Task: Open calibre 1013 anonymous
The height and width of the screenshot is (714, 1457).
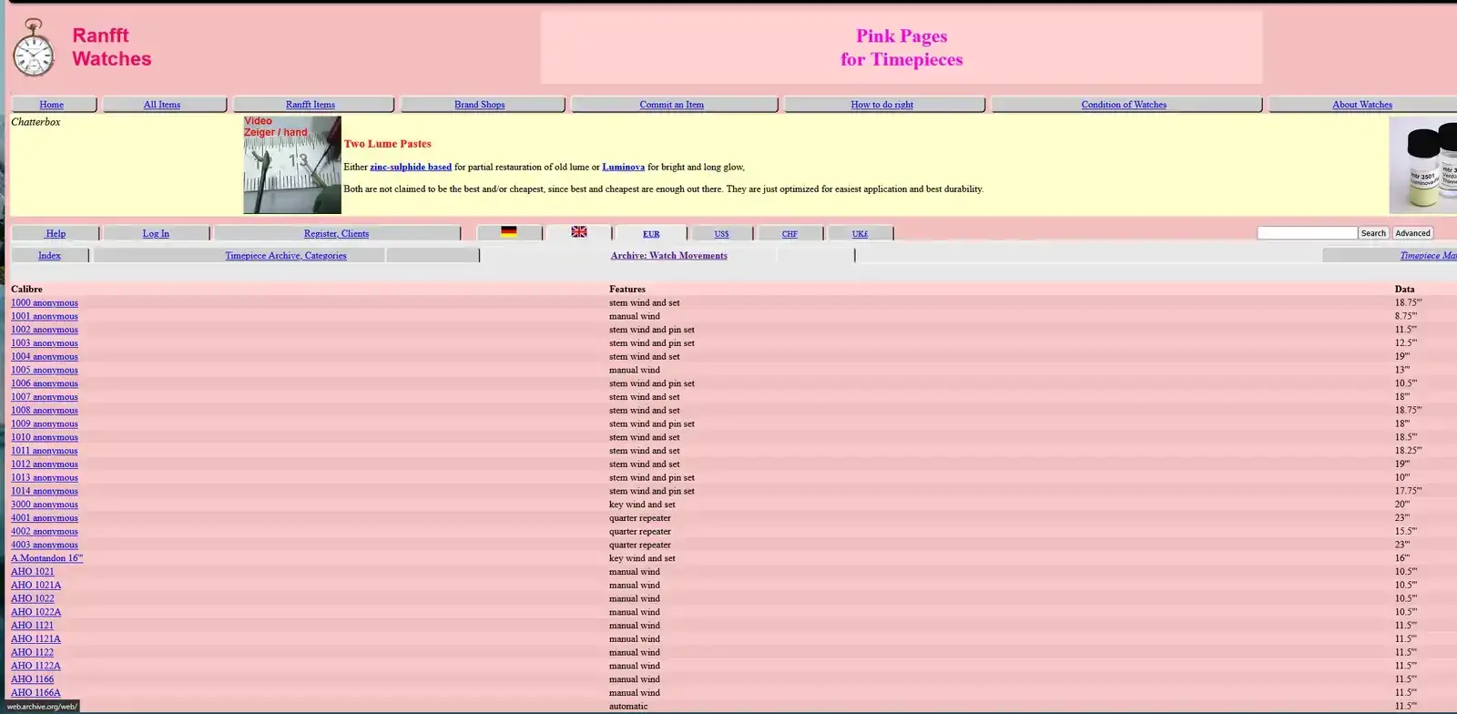Action: 45,478
